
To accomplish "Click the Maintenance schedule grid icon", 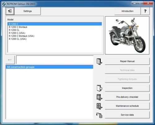I will pos(100,106).
